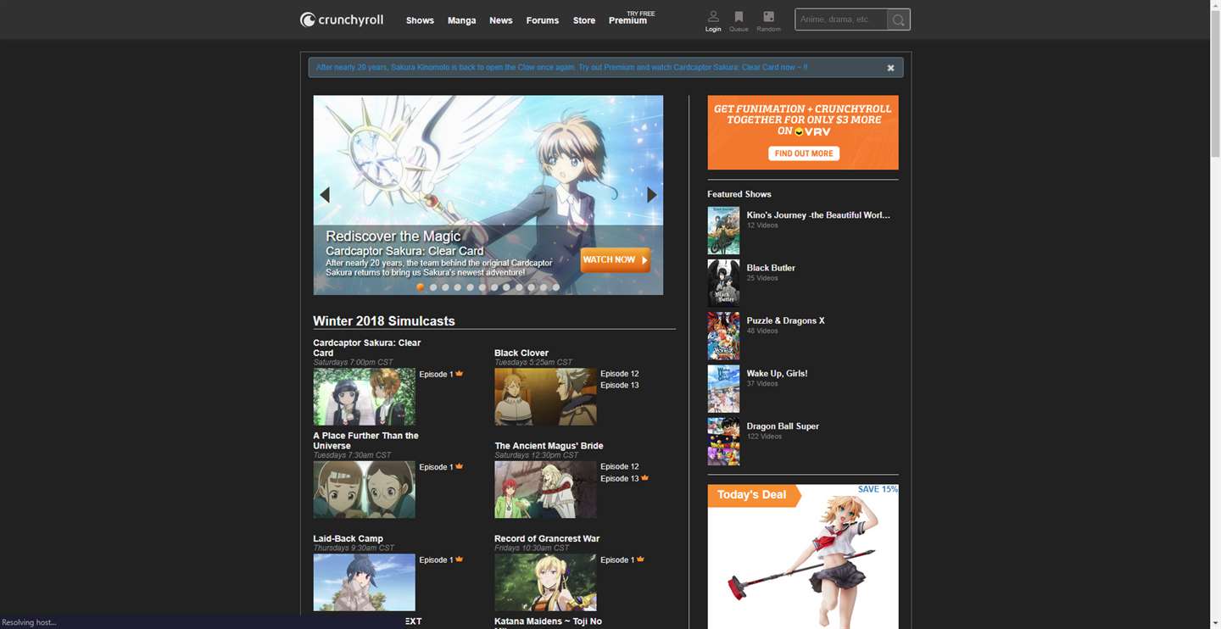
Task: Open Black Butler title link
Action: 771,268
